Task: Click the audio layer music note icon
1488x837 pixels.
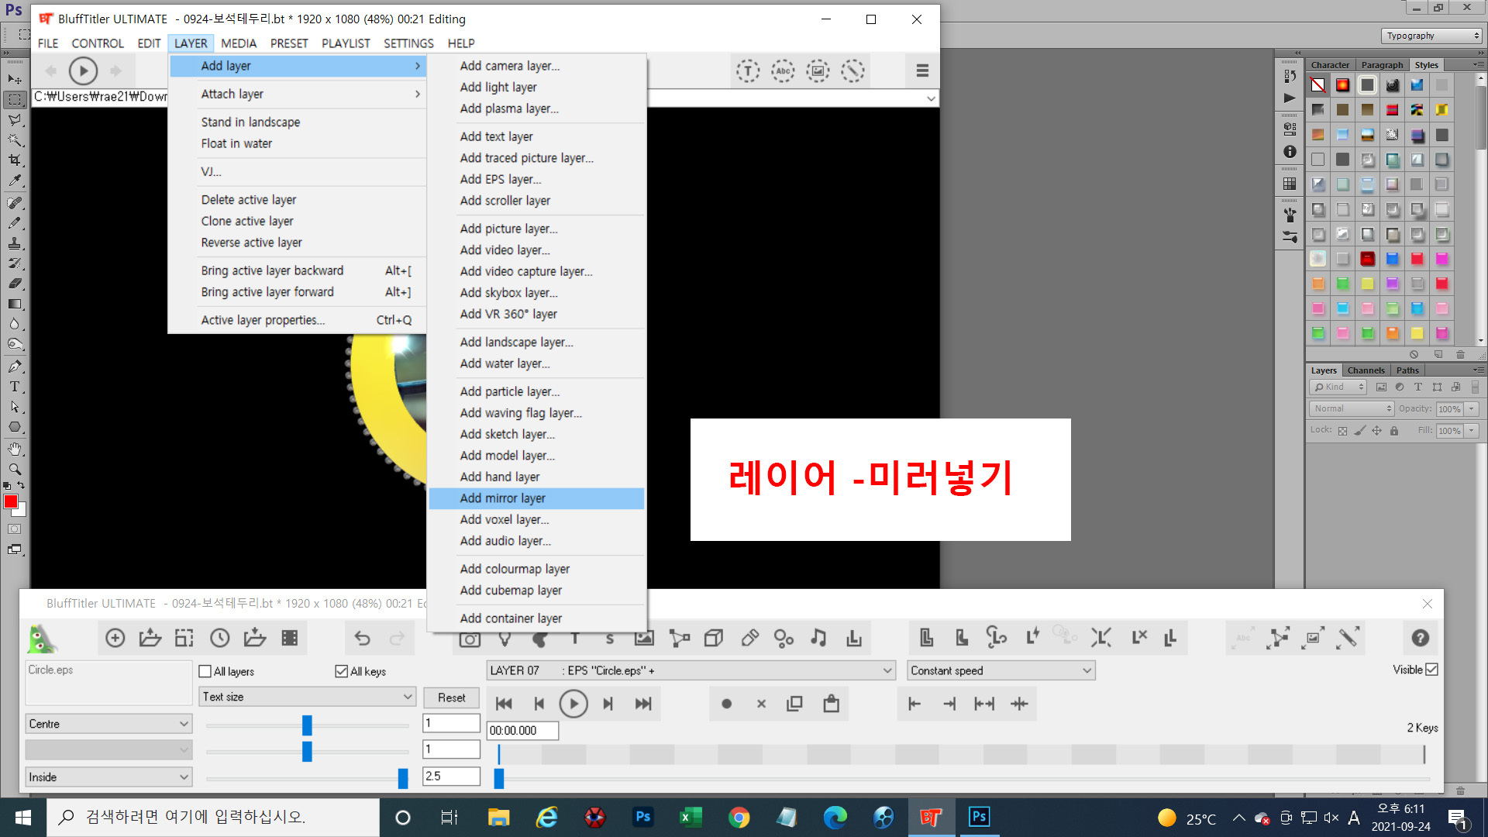Action: [x=818, y=638]
